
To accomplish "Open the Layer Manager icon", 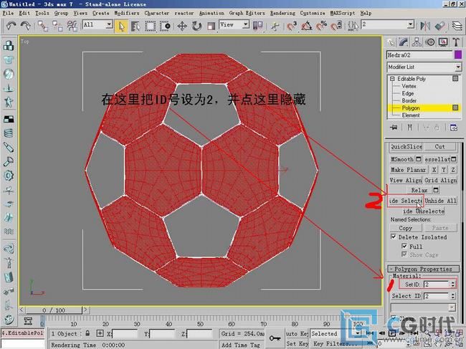I will pyautogui.click(x=457, y=26).
